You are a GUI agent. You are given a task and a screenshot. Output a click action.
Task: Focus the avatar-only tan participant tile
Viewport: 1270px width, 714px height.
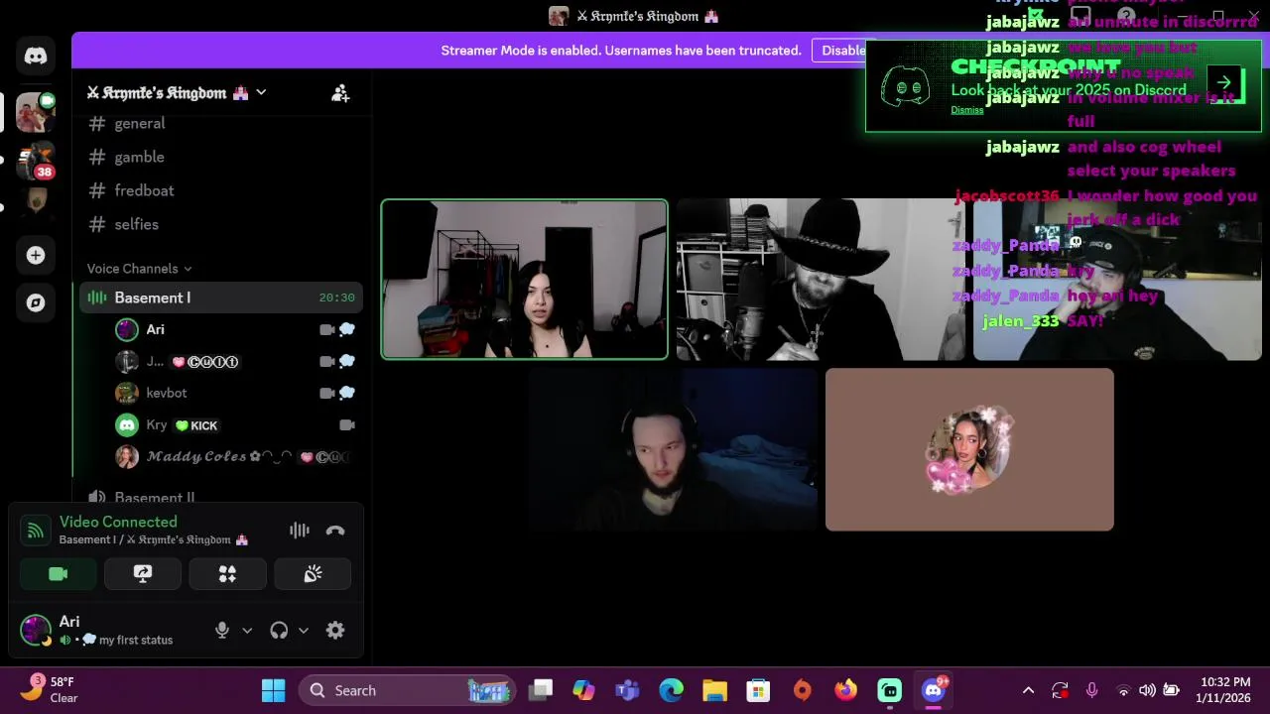(969, 449)
